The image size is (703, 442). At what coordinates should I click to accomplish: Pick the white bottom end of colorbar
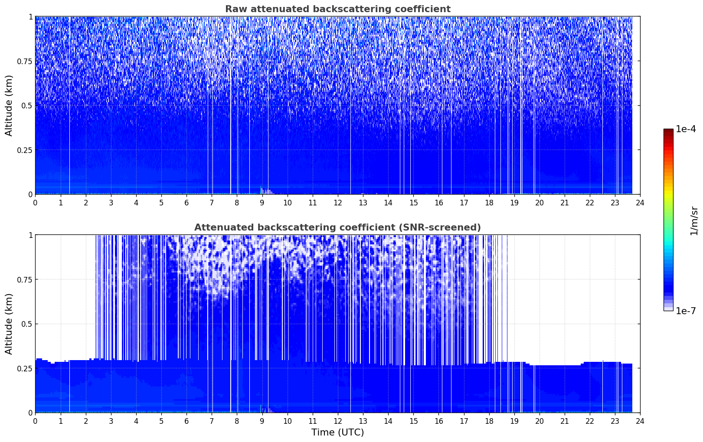coord(668,309)
